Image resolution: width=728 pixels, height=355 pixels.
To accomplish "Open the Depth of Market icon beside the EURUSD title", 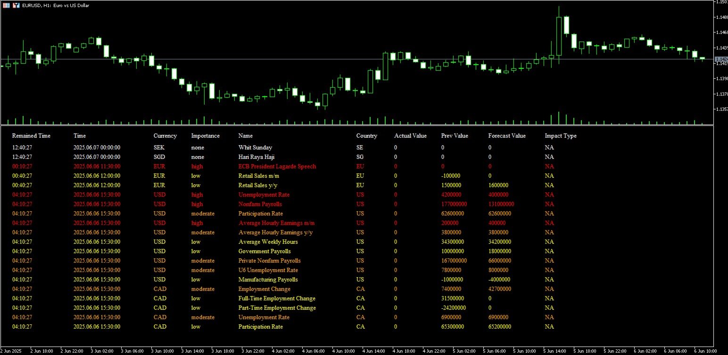I will pos(16,5).
